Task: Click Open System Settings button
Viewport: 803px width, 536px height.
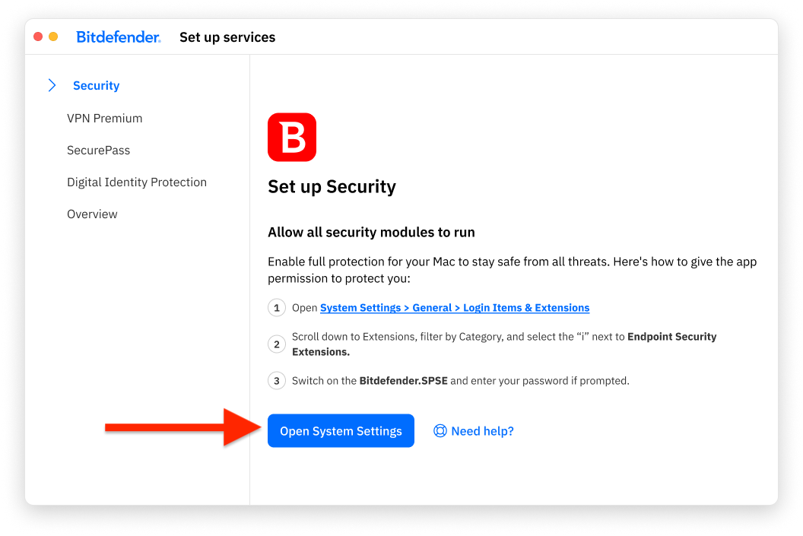Action: click(340, 430)
